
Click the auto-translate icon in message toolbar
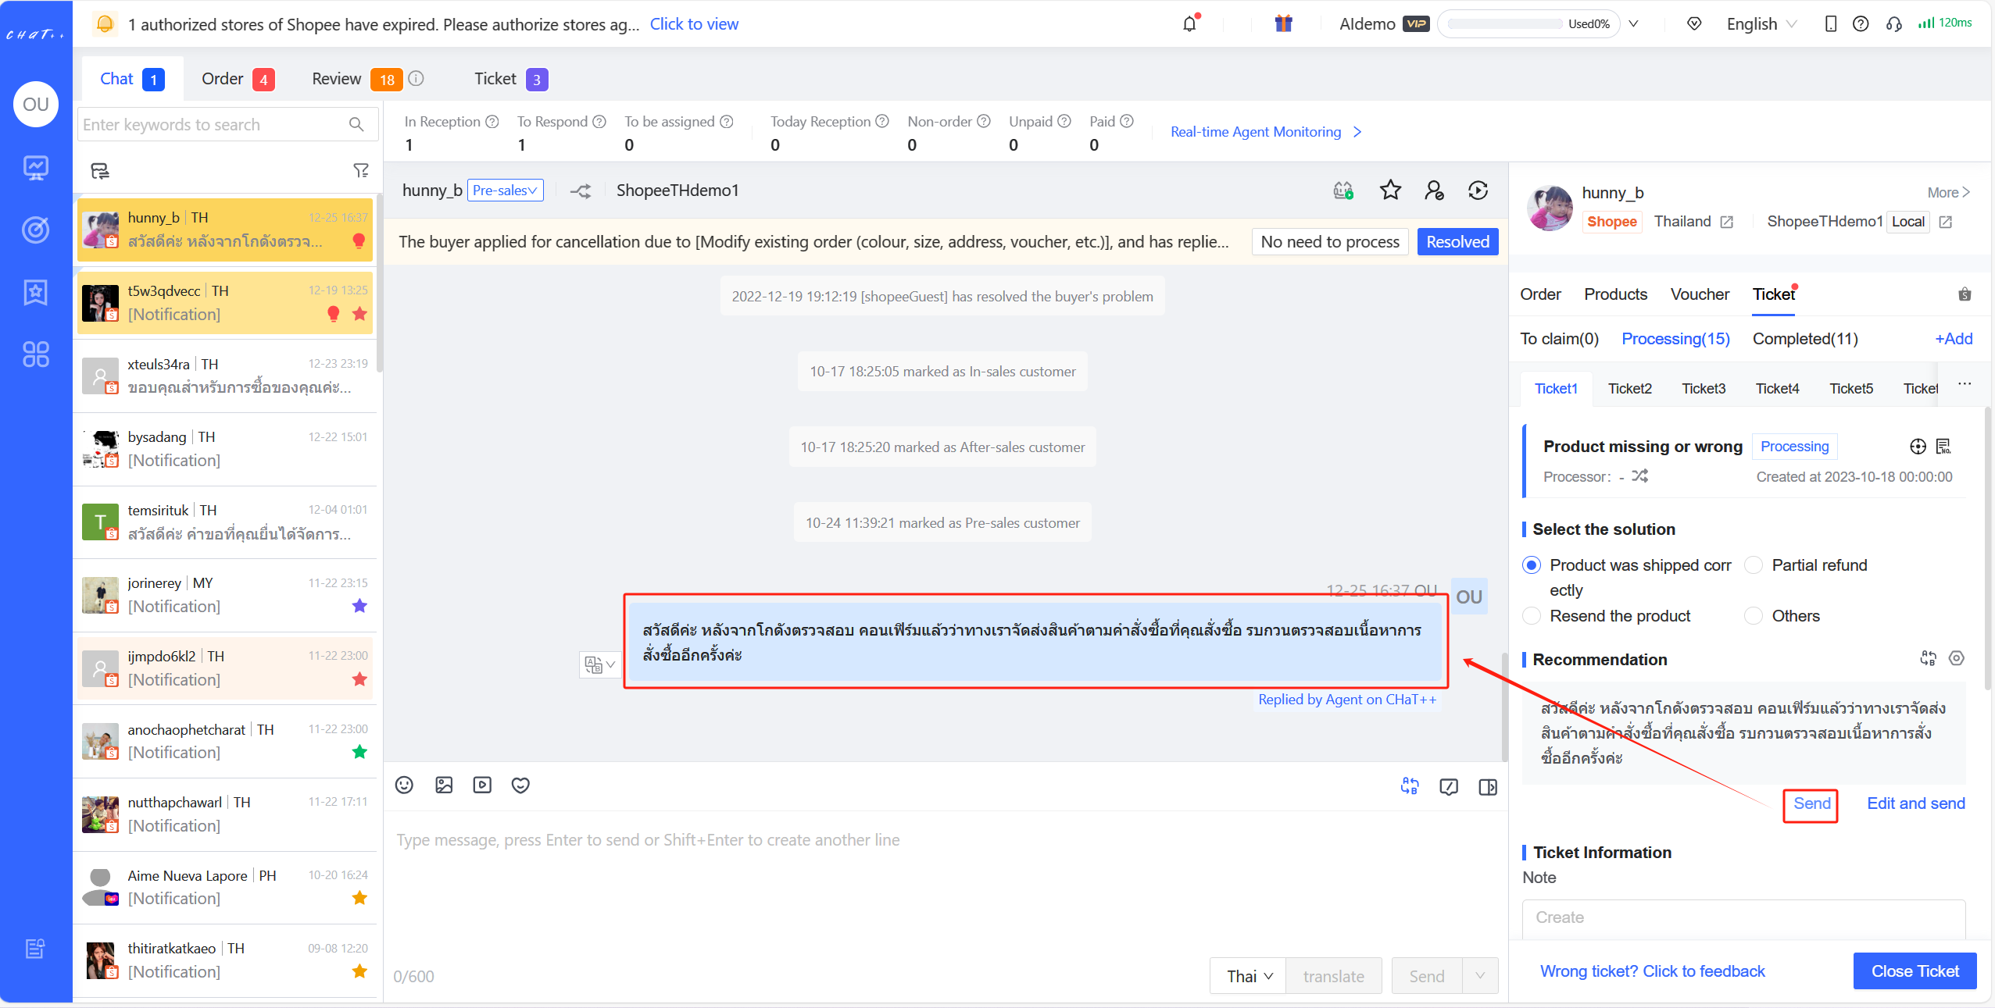coord(1410,786)
